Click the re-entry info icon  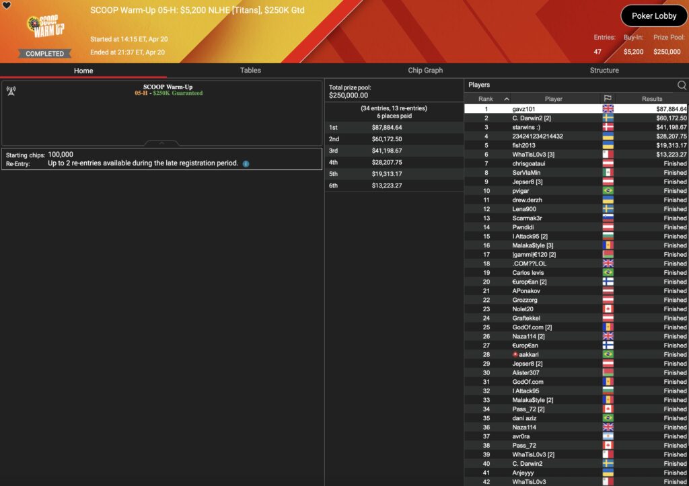(x=246, y=164)
